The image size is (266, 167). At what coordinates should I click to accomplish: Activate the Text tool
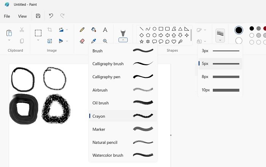point(105,30)
